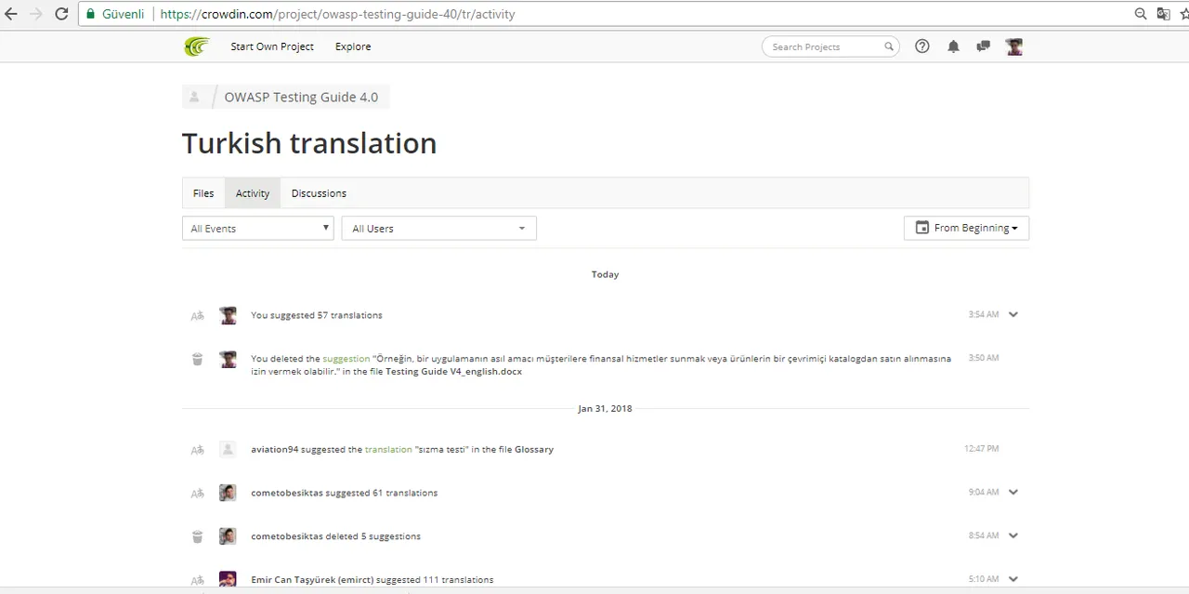Click the browser address bar URL

(337, 15)
